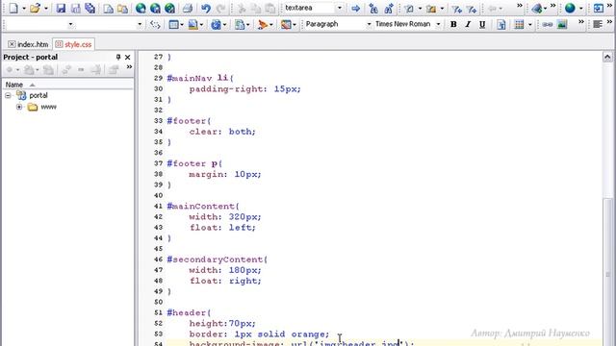Click the third globe icon with checkmark
Image resolution: width=616 pixels, height=346 pixels.
point(170,8)
